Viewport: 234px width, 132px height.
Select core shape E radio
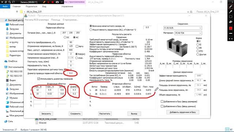[x=197, y=41]
